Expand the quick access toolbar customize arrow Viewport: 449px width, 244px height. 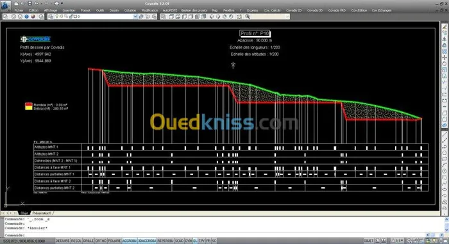tap(62, 4)
